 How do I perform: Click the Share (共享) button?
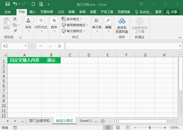[171, 12]
